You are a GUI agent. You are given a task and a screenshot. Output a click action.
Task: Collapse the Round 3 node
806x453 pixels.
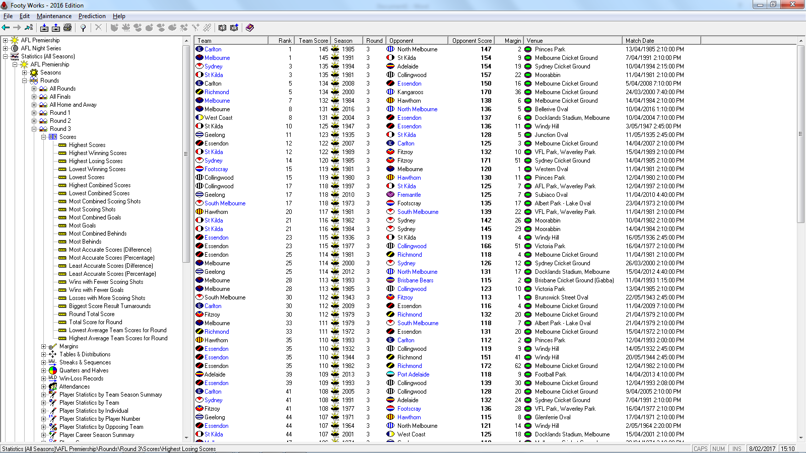pyautogui.click(x=34, y=129)
